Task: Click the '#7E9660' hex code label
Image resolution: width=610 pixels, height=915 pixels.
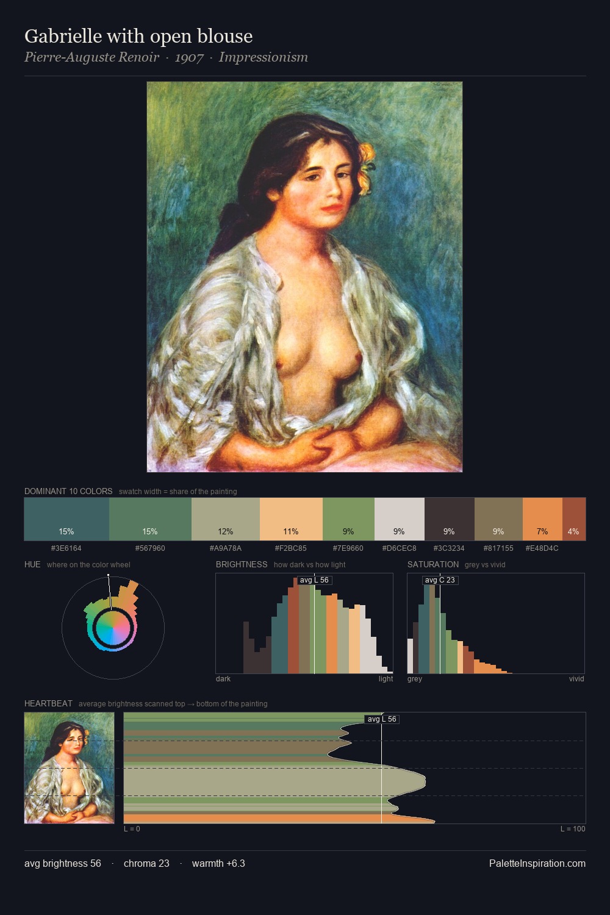Action: point(348,548)
